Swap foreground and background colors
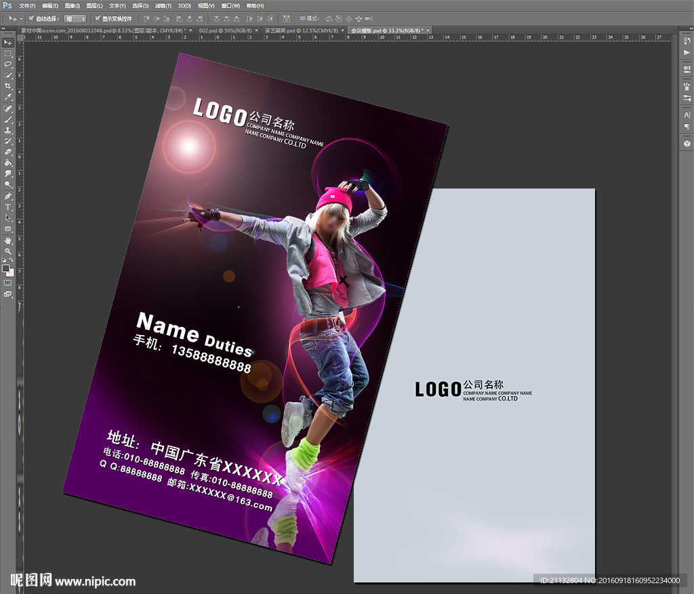The height and width of the screenshot is (594, 694). (12, 260)
